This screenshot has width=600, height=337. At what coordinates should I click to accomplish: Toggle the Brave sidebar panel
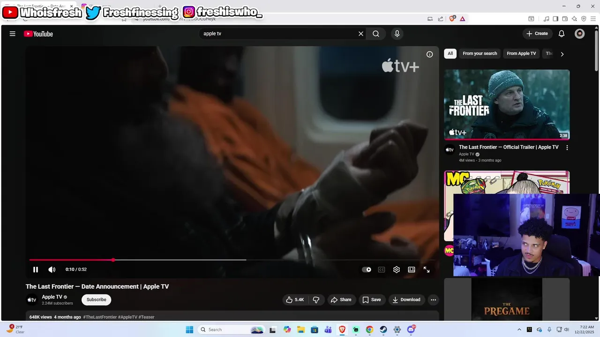555,19
